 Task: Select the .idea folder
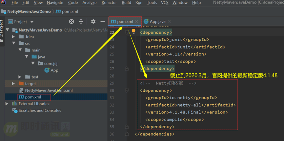29,37
